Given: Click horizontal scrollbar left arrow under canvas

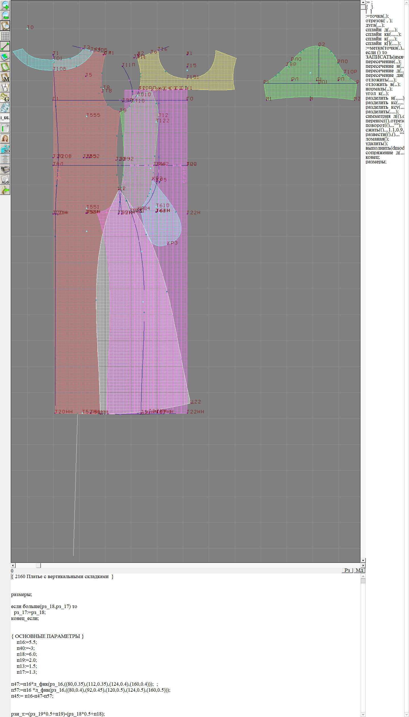Looking at the screenshot, I should (13, 565).
